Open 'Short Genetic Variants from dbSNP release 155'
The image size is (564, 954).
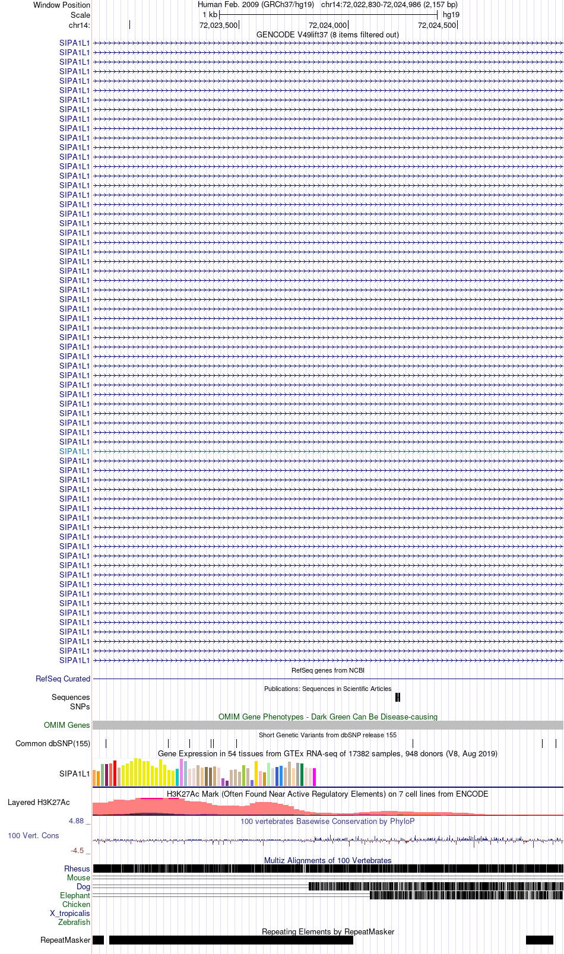(x=328, y=735)
